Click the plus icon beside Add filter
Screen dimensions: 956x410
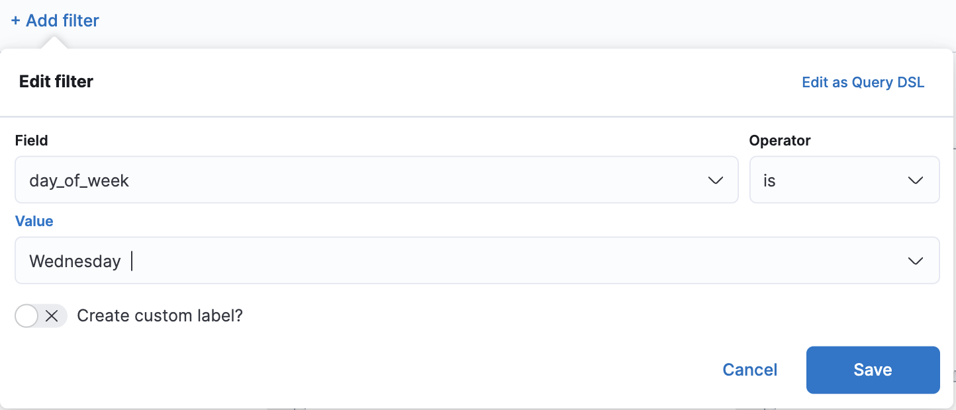click(16, 20)
